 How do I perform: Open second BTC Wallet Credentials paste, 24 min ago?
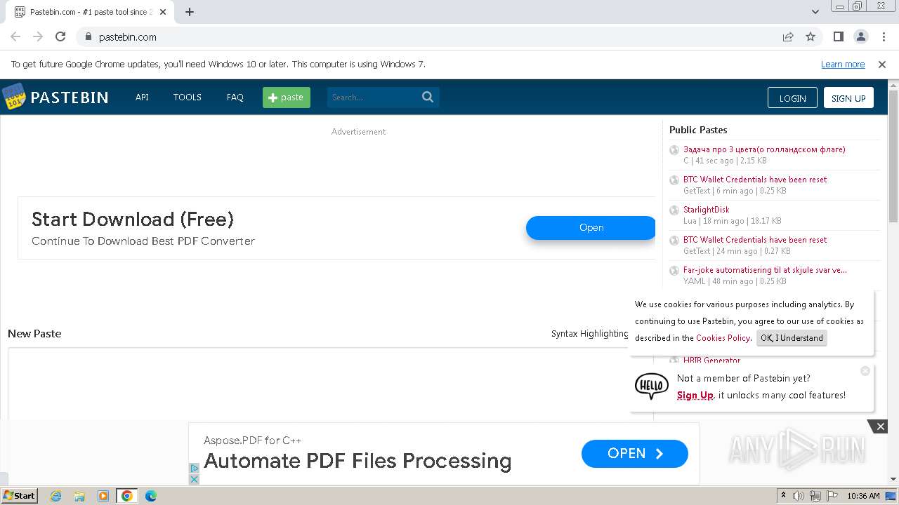tap(755, 240)
